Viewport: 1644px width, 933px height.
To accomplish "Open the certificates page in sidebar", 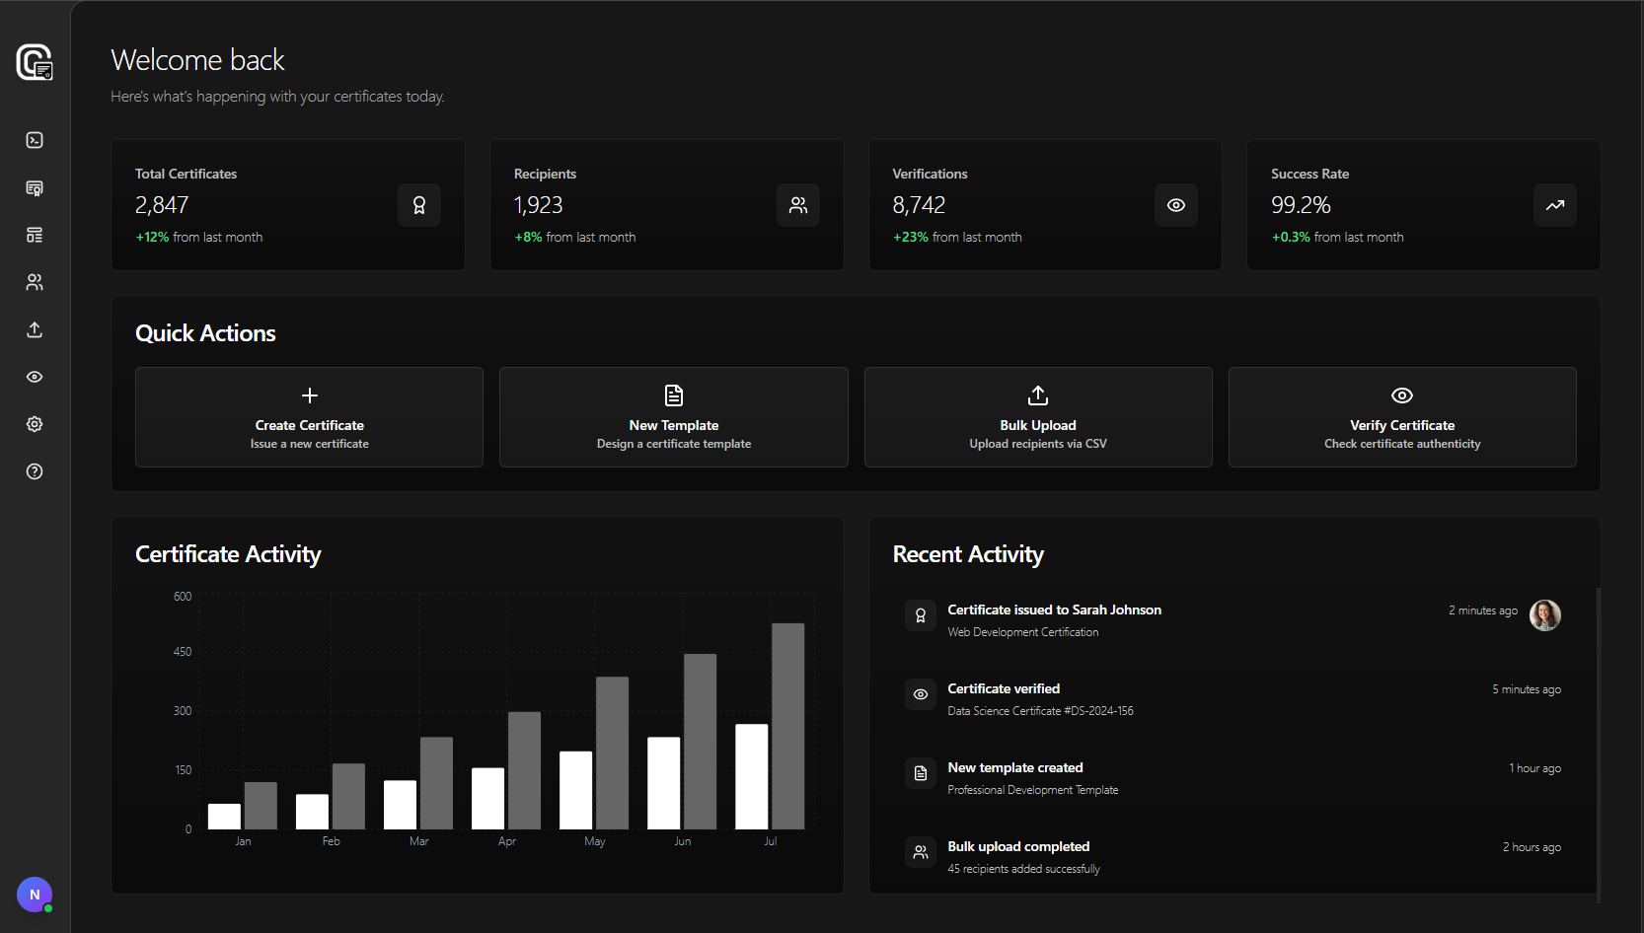I will [35, 187].
